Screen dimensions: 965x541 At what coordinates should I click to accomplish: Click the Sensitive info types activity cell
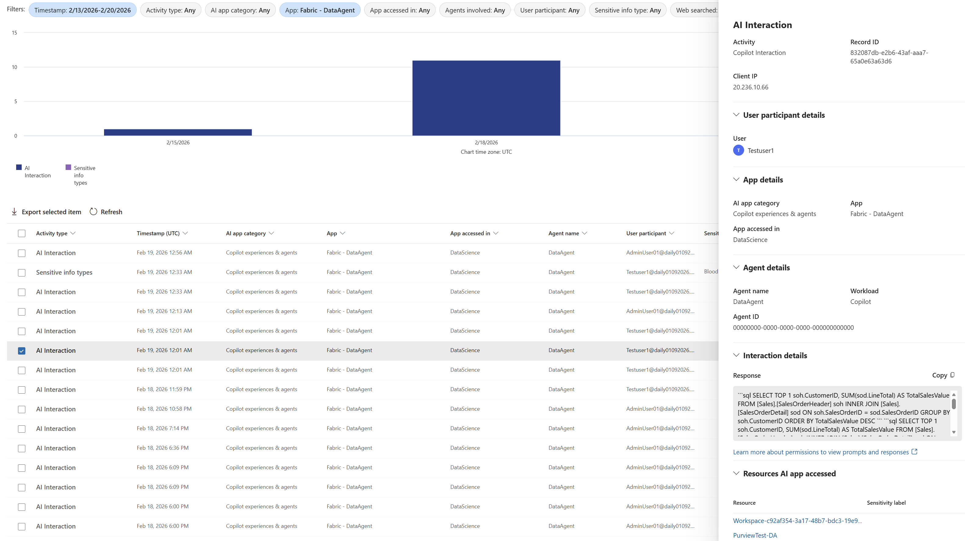coord(64,272)
